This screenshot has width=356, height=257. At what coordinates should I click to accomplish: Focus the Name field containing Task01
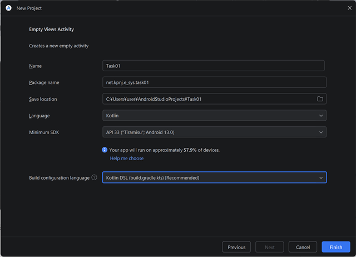pos(213,66)
